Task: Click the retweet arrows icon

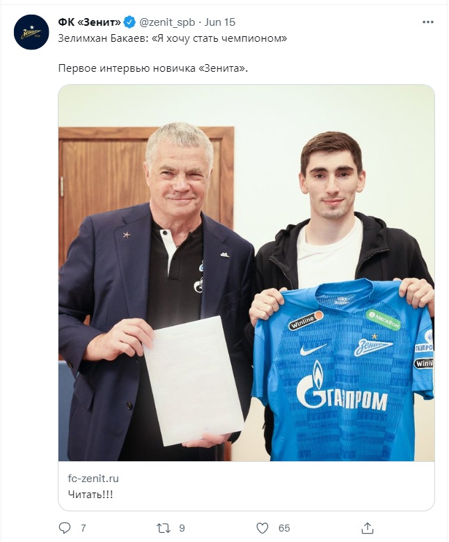Action: click(164, 528)
